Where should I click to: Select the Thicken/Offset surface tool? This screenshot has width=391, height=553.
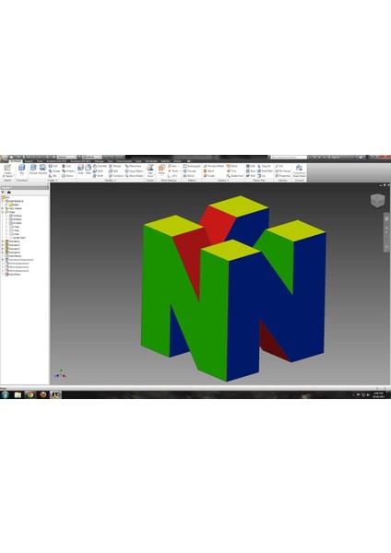pos(214,166)
